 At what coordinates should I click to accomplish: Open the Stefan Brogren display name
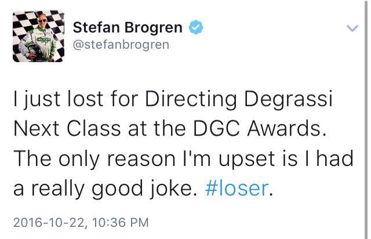(128, 27)
